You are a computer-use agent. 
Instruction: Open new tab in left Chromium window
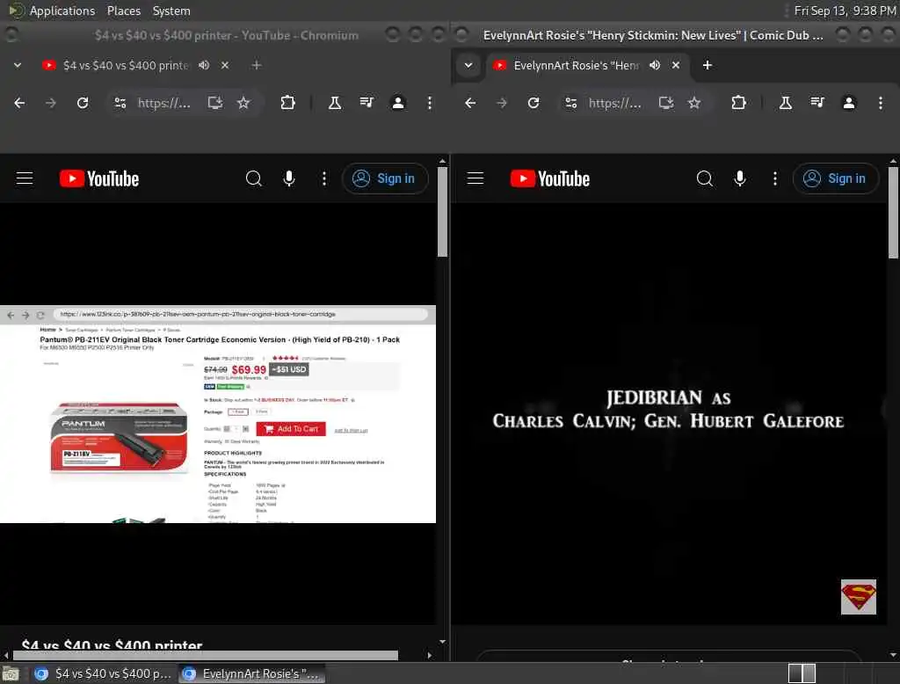pos(257,65)
